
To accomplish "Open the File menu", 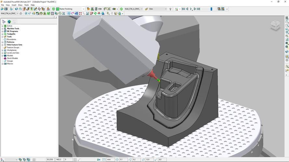I will (2, 5).
